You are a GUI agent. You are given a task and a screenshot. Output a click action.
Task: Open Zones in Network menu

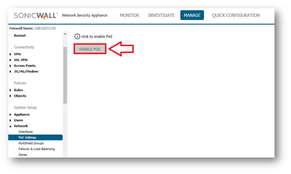click(23, 155)
